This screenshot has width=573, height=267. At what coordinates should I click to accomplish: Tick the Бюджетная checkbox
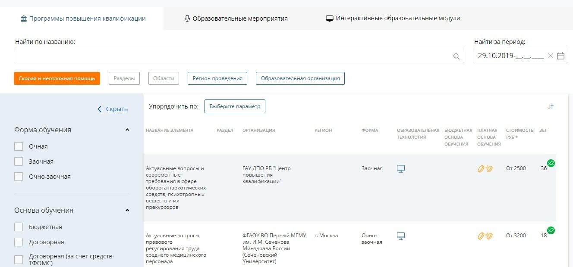click(19, 227)
